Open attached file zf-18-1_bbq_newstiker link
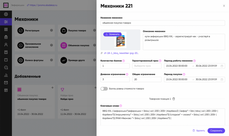 121,53
